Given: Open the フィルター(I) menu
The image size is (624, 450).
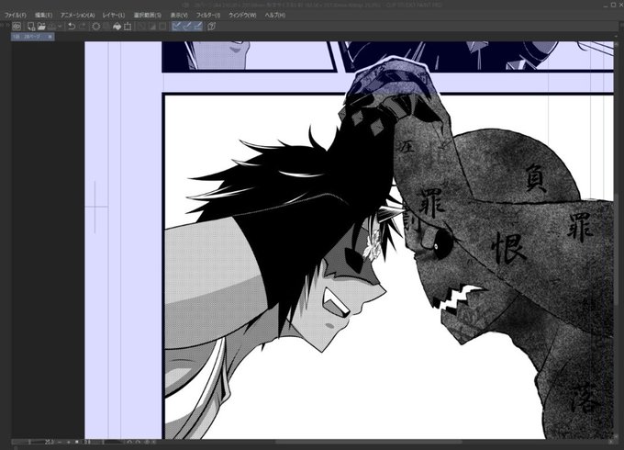Looking at the screenshot, I should coord(208,15).
